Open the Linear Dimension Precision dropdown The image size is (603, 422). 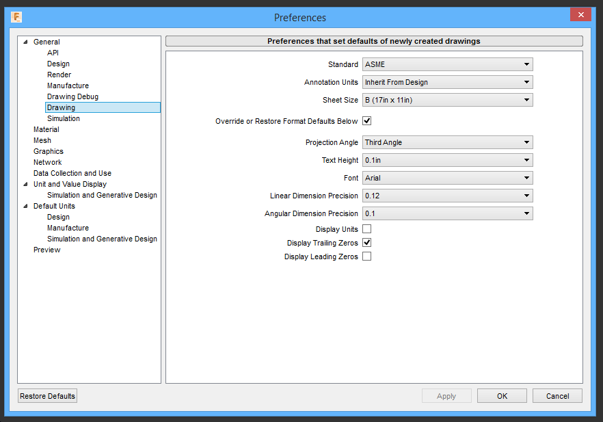[448, 196]
